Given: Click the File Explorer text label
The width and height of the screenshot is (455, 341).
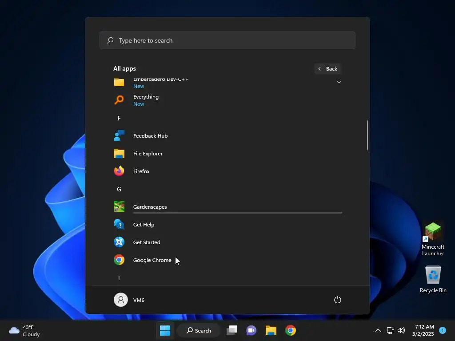Looking at the screenshot, I should point(148,154).
